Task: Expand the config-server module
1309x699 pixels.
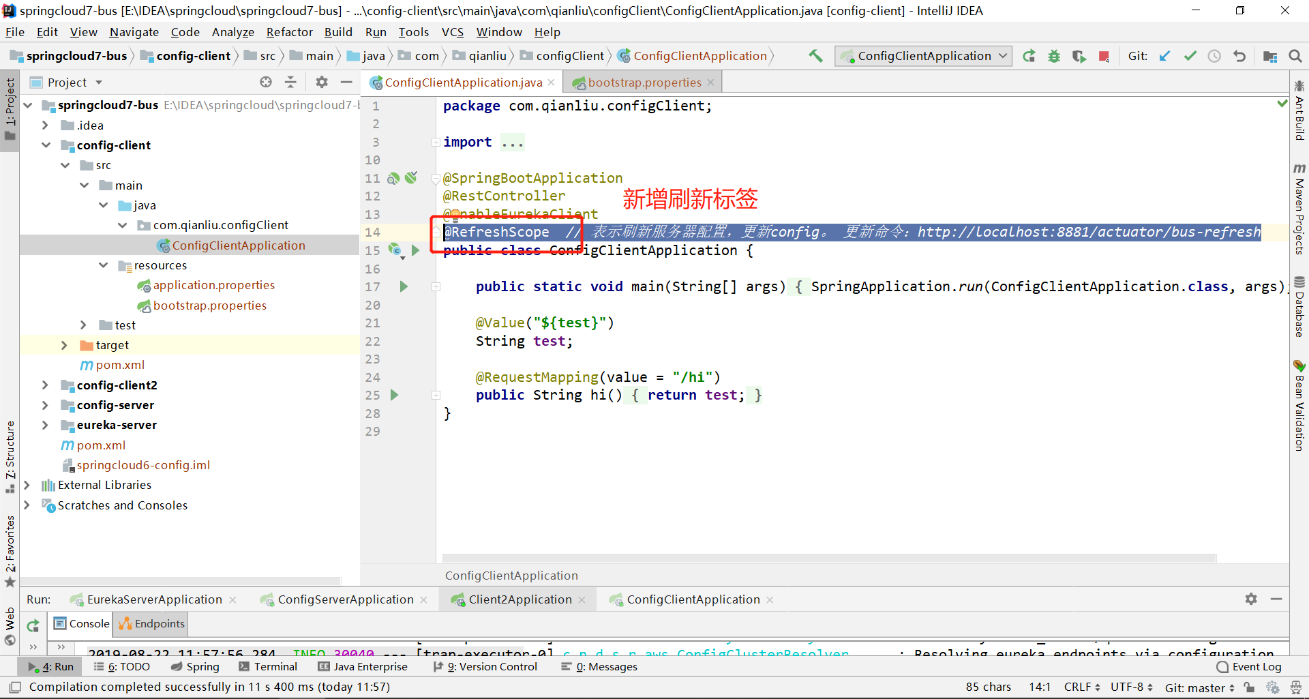Action: (45, 405)
